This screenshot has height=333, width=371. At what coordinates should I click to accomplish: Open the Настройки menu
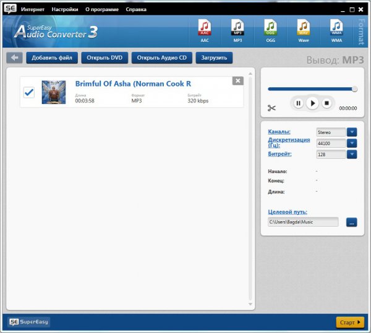(x=65, y=9)
